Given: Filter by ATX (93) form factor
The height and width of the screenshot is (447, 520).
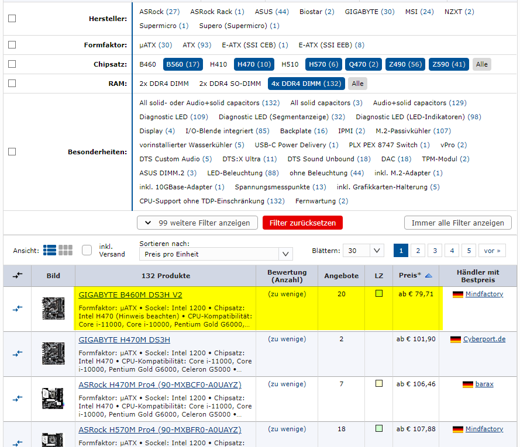Looking at the screenshot, I should tap(197, 45).
